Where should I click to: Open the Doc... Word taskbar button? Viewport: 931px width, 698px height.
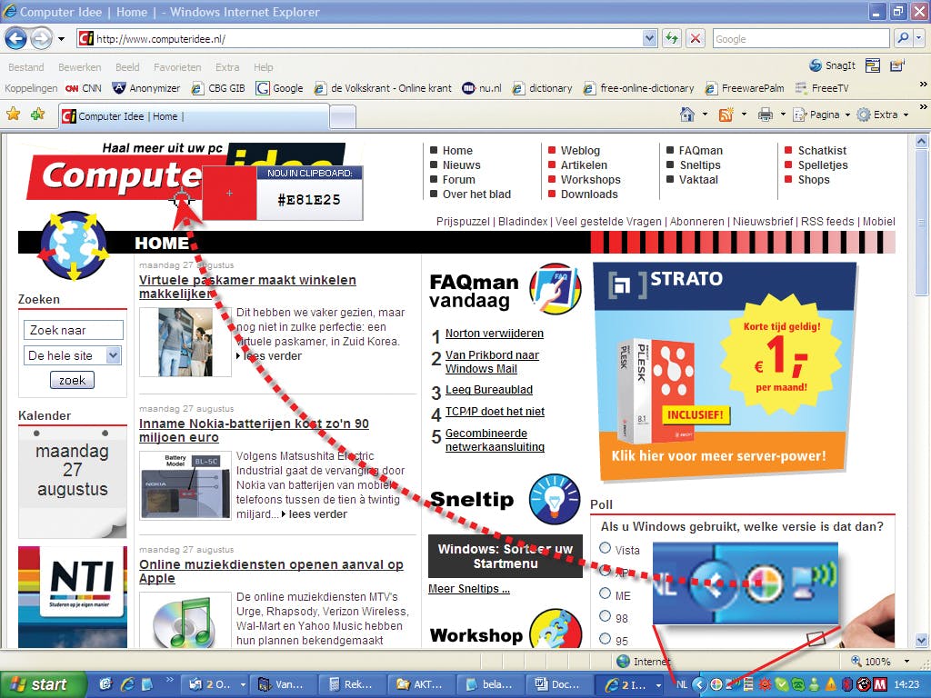pyautogui.click(x=559, y=684)
